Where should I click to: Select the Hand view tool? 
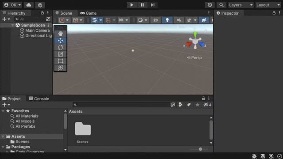[61, 34]
